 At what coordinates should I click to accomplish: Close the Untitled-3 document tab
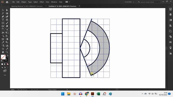(x=79, y=6)
